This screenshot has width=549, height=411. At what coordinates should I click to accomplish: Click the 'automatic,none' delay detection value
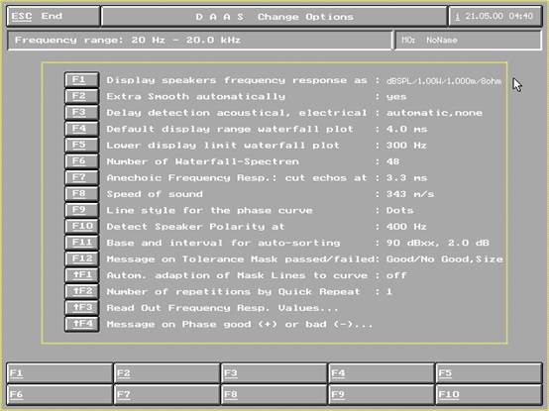pyautogui.click(x=434, y=113)
